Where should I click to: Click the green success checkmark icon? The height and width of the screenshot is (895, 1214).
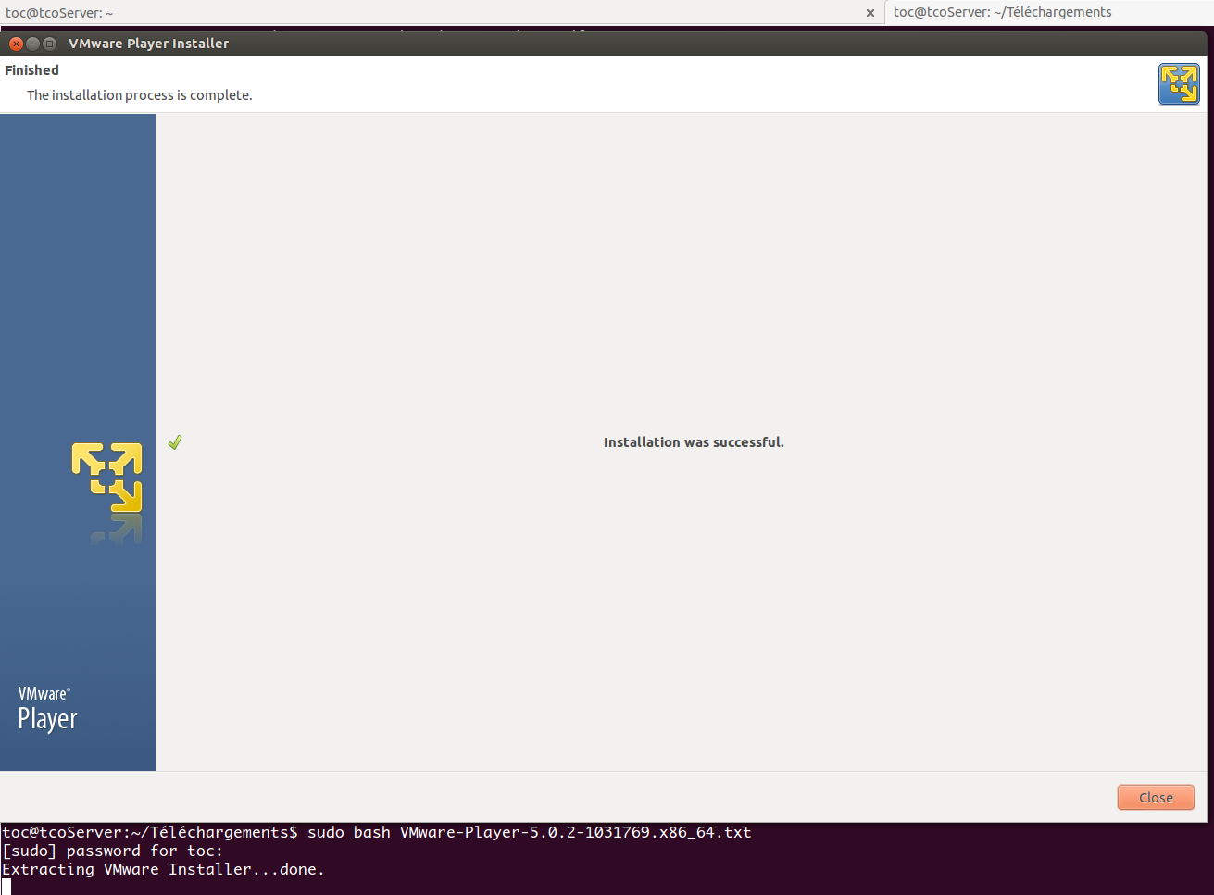[175, 442]
